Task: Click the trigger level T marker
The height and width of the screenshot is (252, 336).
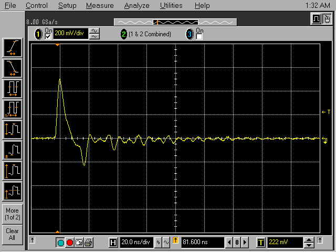Action: 326,112
